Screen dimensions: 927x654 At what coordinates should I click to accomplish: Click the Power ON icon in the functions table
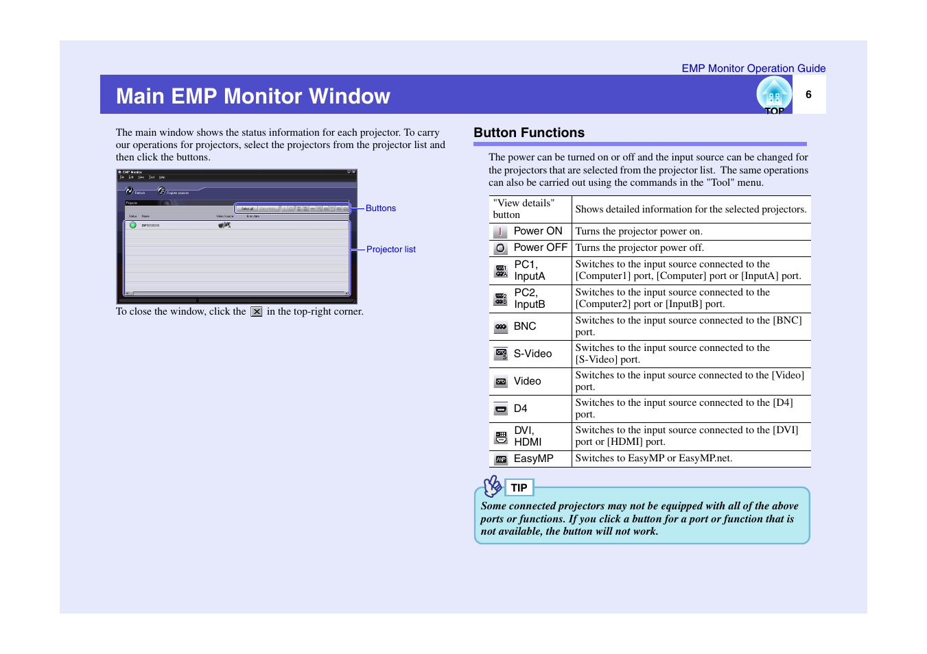click(501, 232)
